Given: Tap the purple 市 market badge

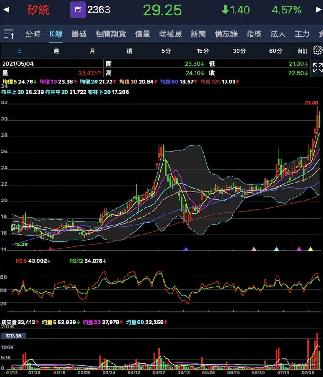Looking at the screenshot, I should coord(78,10).
